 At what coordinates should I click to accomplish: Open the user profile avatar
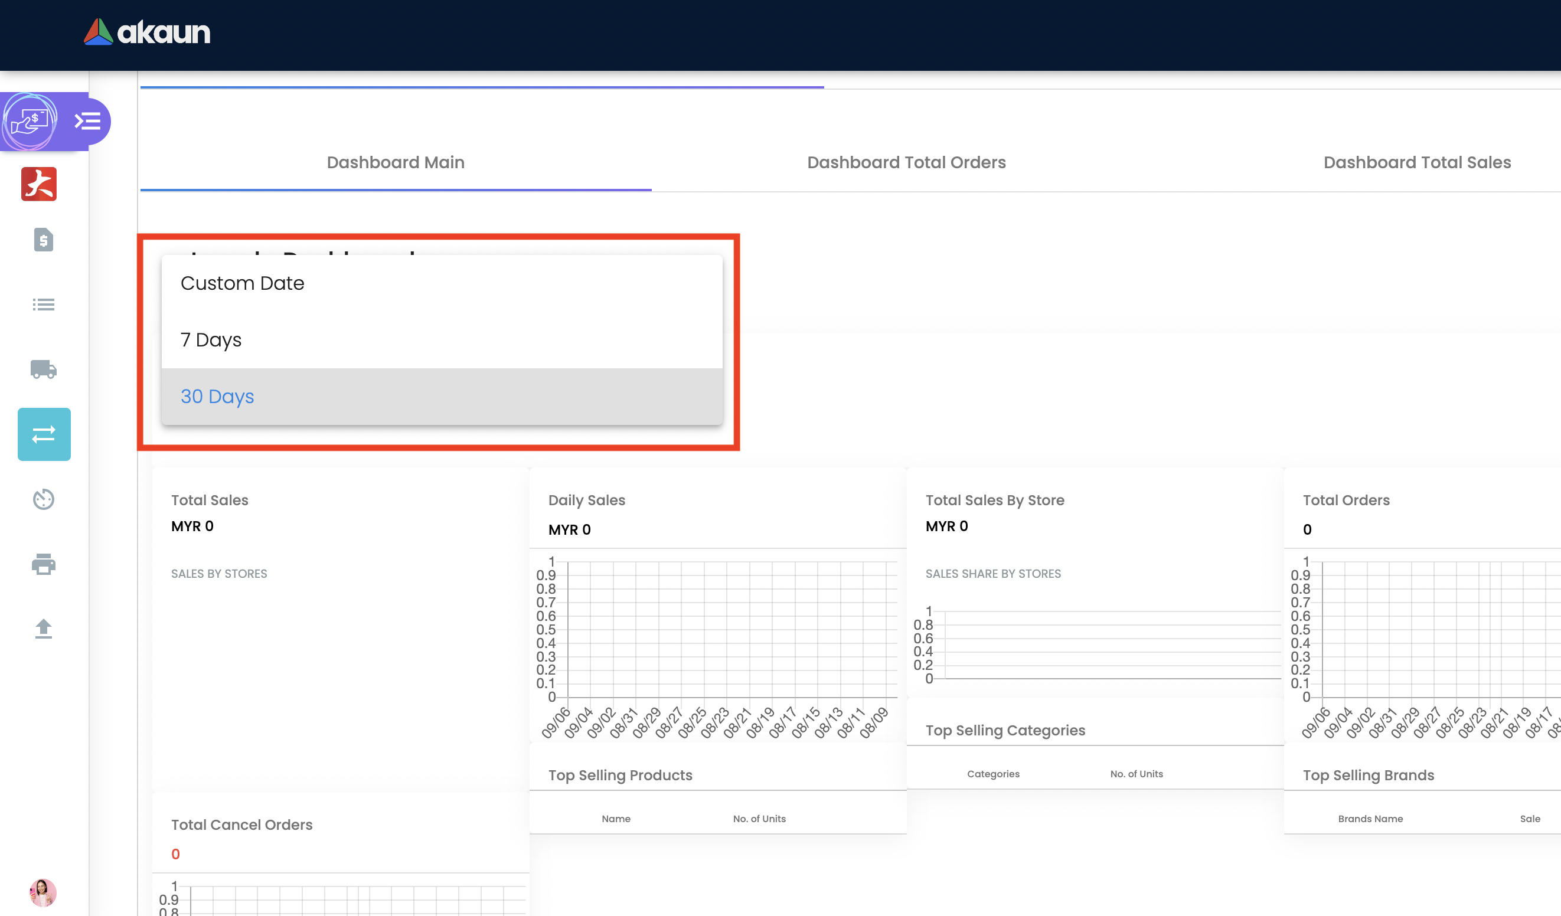coord(43,892)
